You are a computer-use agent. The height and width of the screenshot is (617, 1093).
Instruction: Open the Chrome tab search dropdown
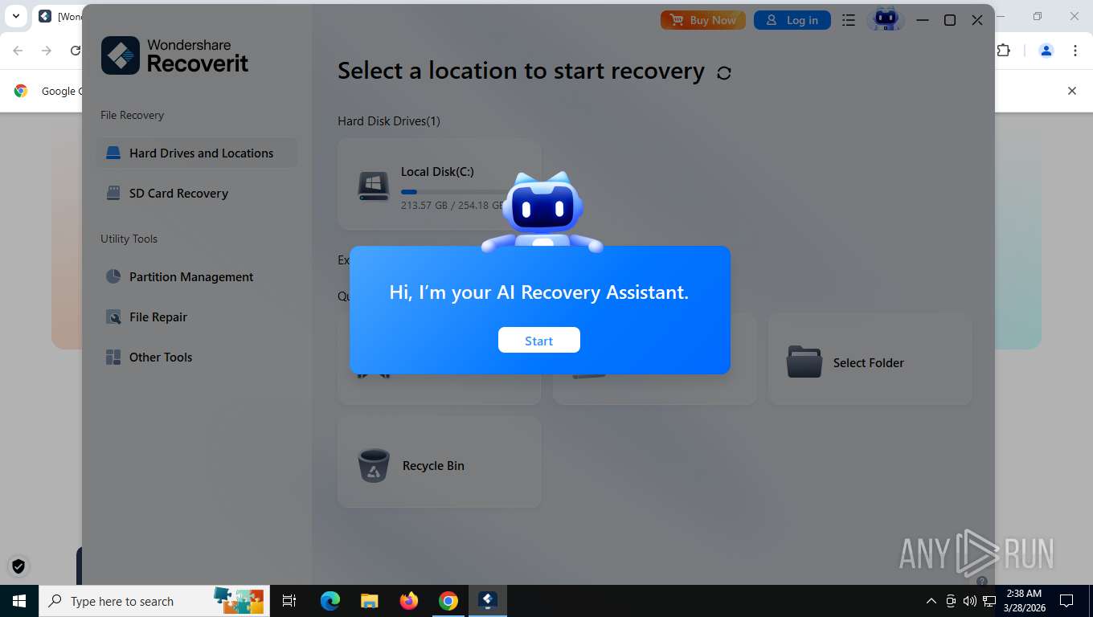(15, 16)
